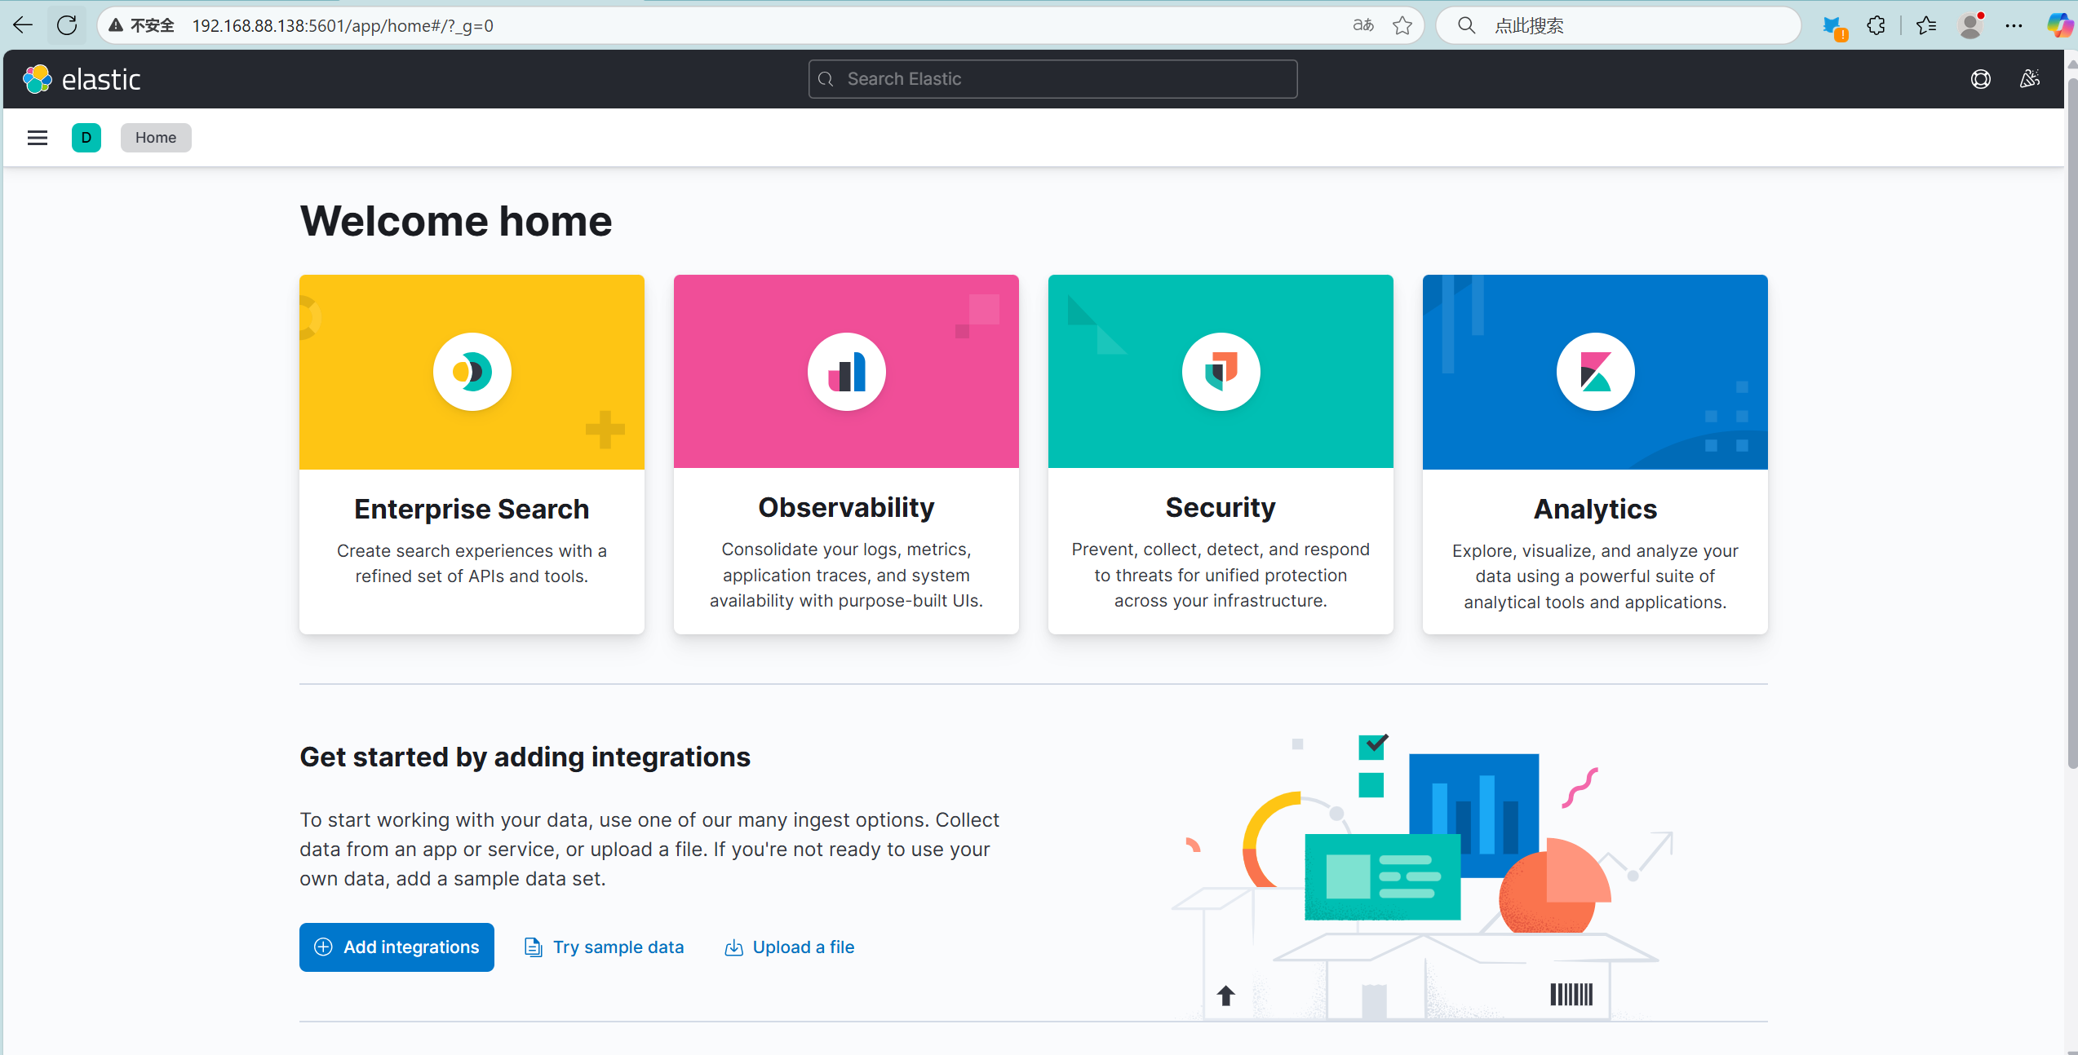Open the help menu icon
Viewport: 2078px width, 1055px height.
coord(1981,79)
